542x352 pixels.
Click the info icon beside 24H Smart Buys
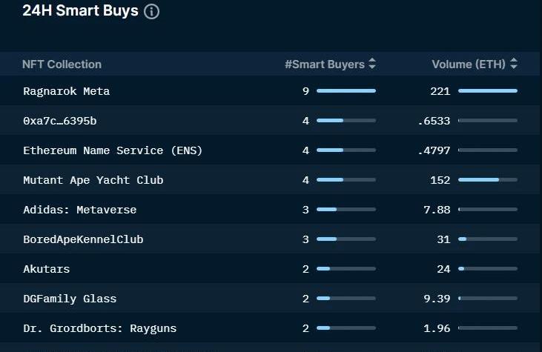coord(151,13)
